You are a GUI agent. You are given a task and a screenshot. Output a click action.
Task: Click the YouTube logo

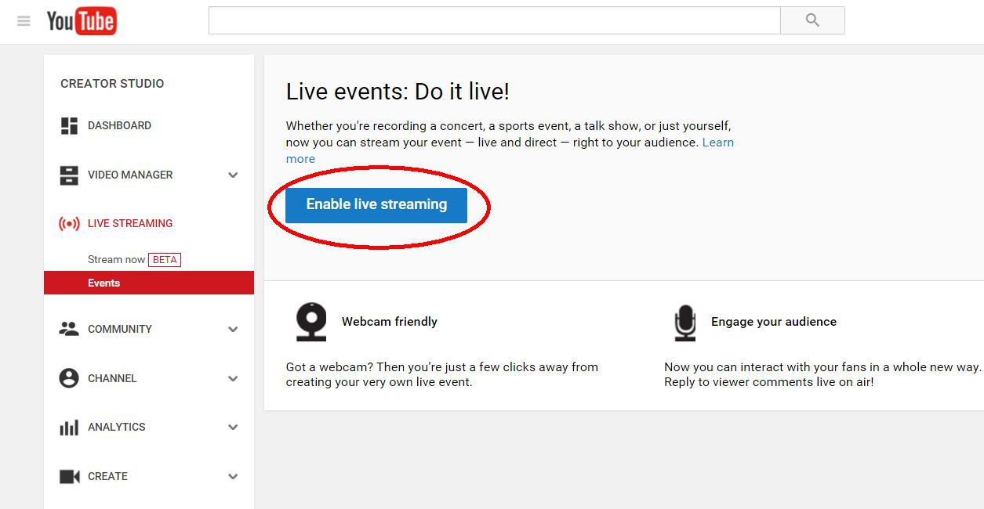[x=81, y=21]
